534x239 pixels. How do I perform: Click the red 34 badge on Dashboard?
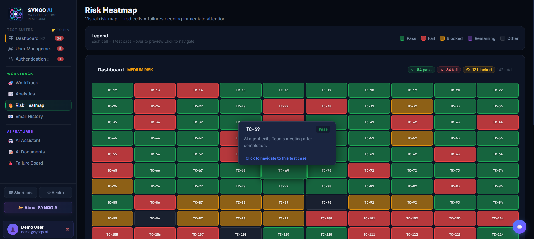(x=59, y=38)
